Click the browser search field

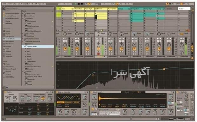tap(30, 8)
